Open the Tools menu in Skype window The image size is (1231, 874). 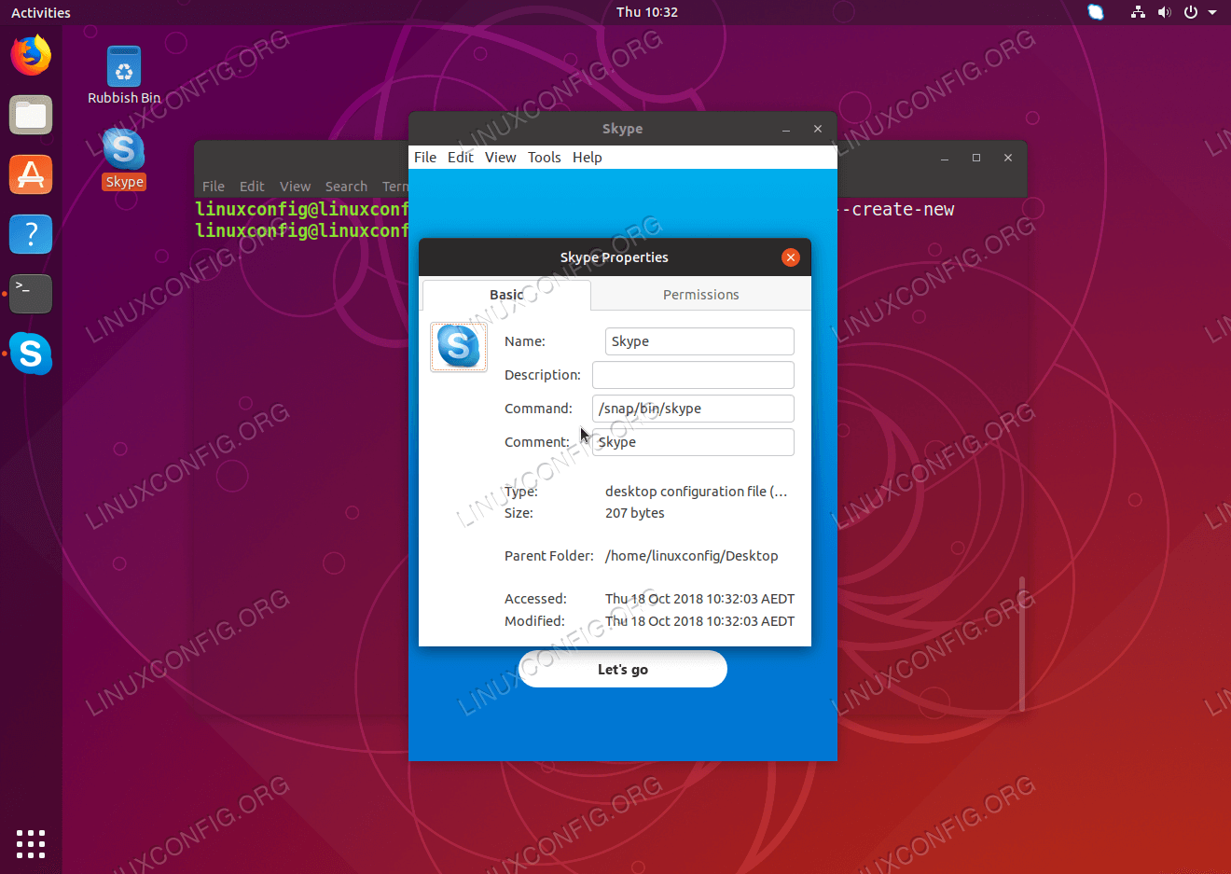click(x=545, y=157)
